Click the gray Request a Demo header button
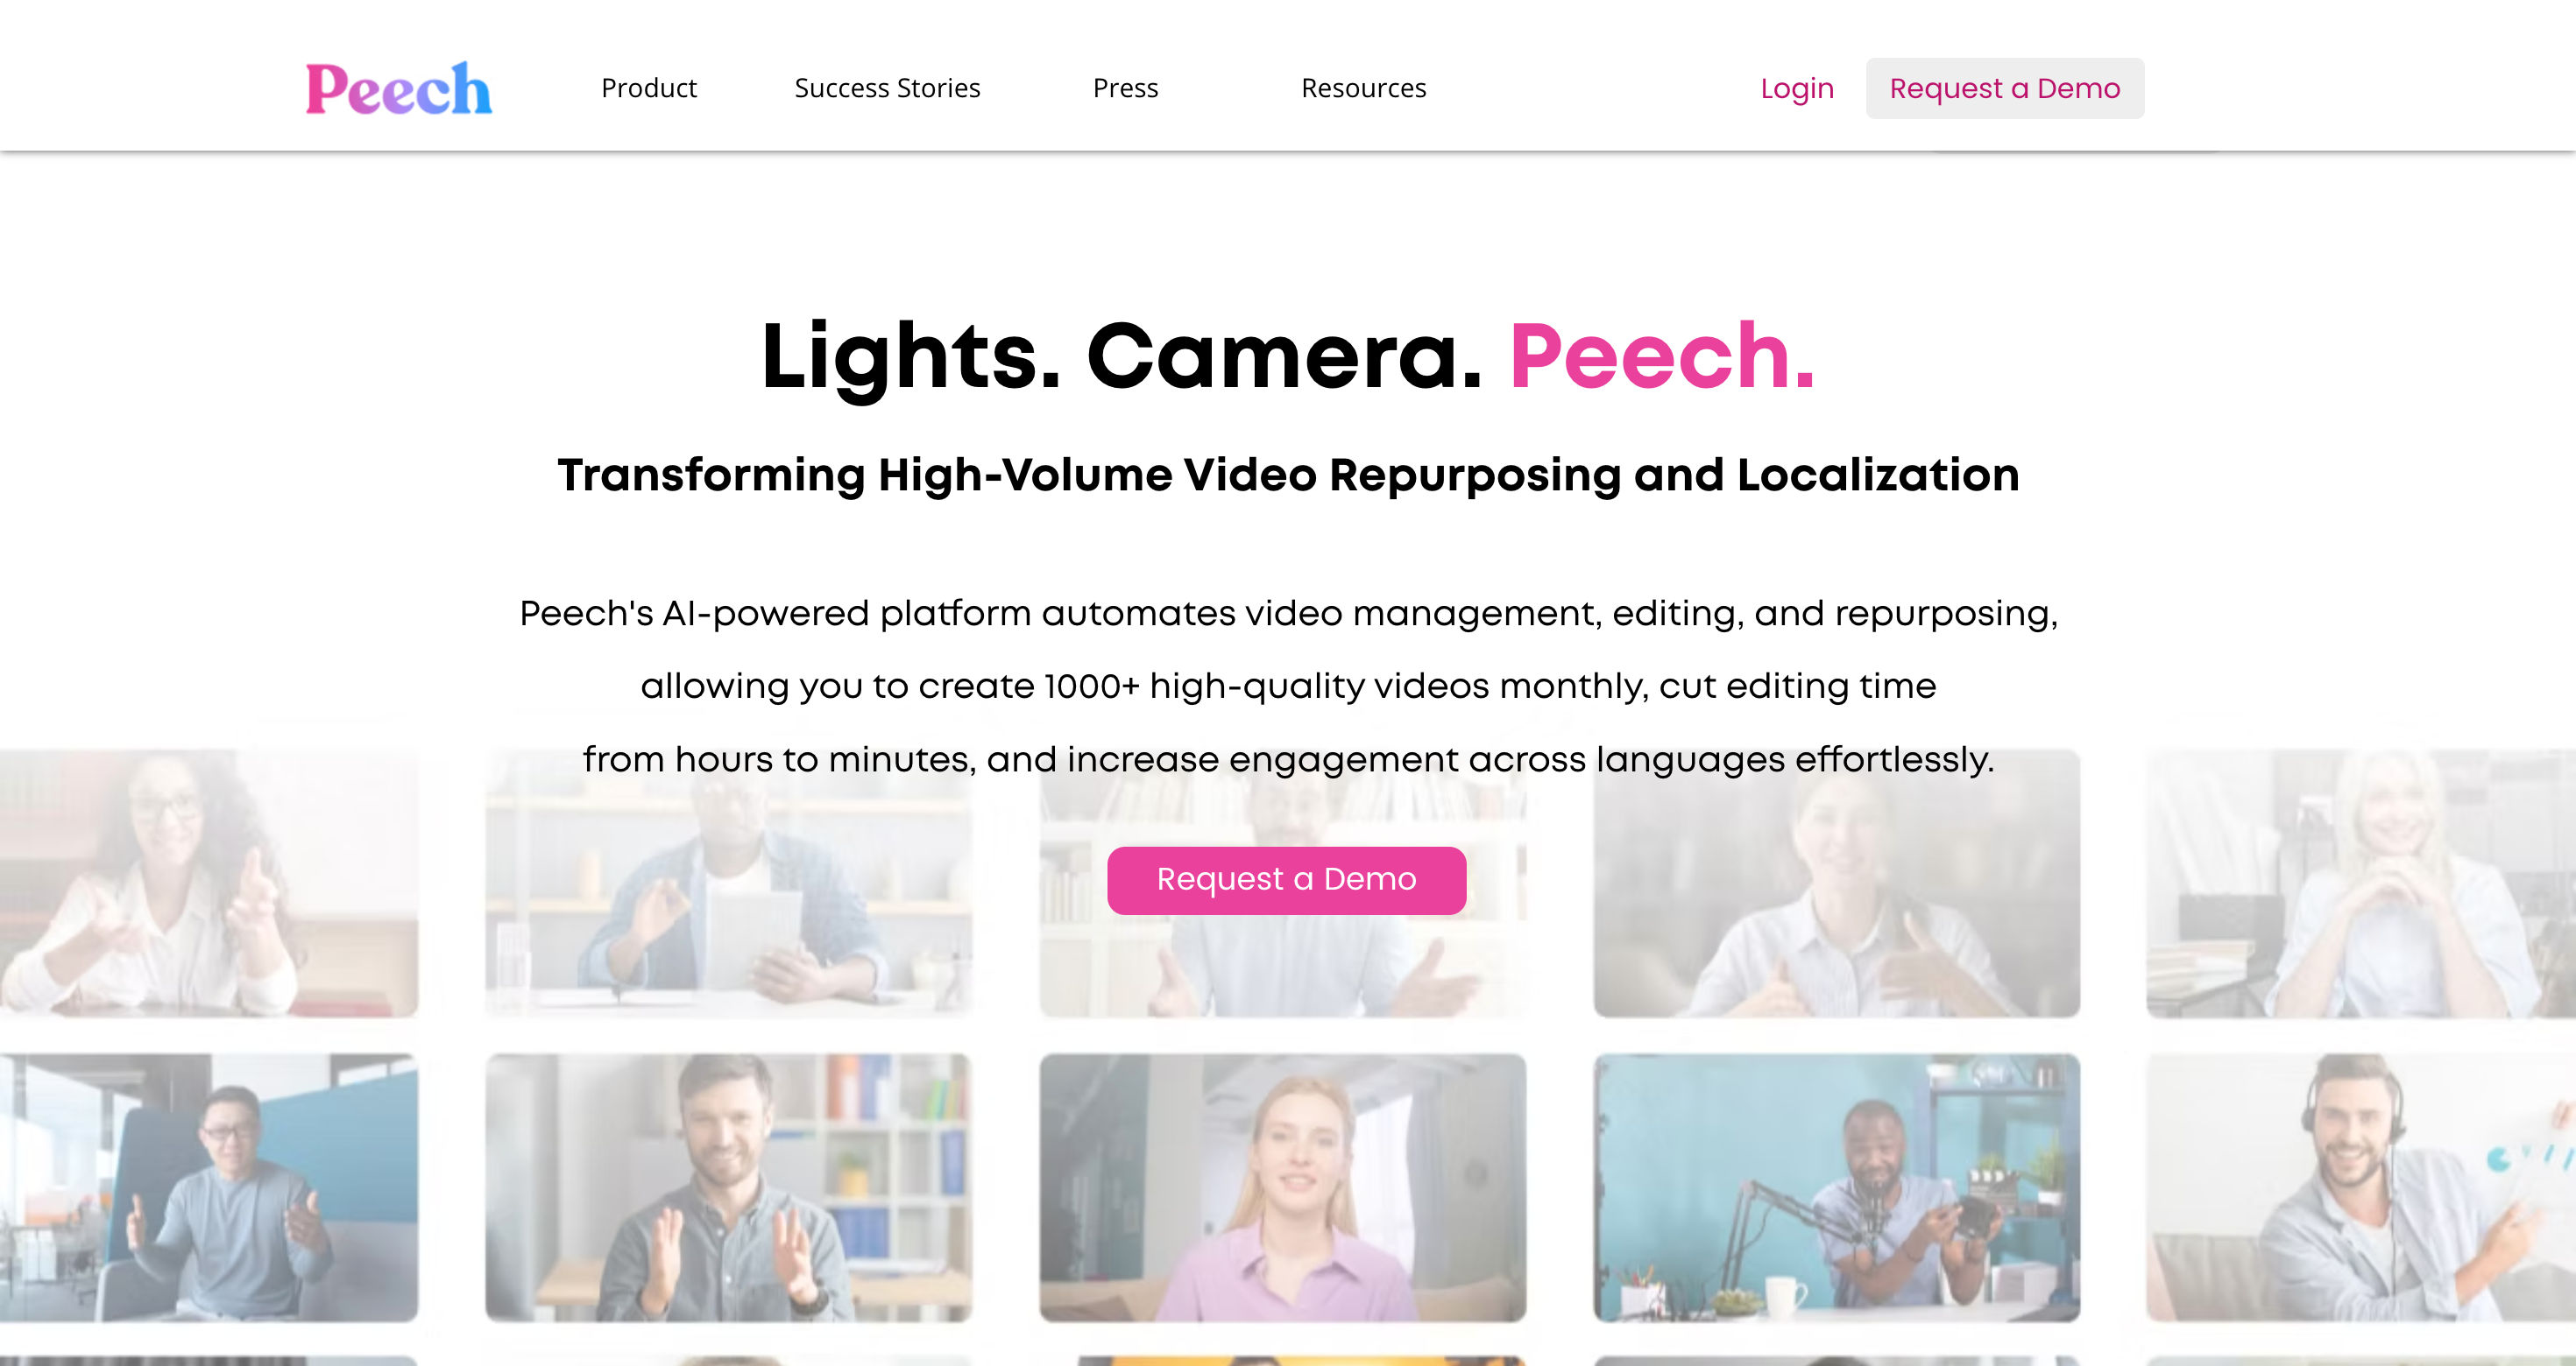Viewport: 2576px width, 1366px height. click(x=2004, y=88)
